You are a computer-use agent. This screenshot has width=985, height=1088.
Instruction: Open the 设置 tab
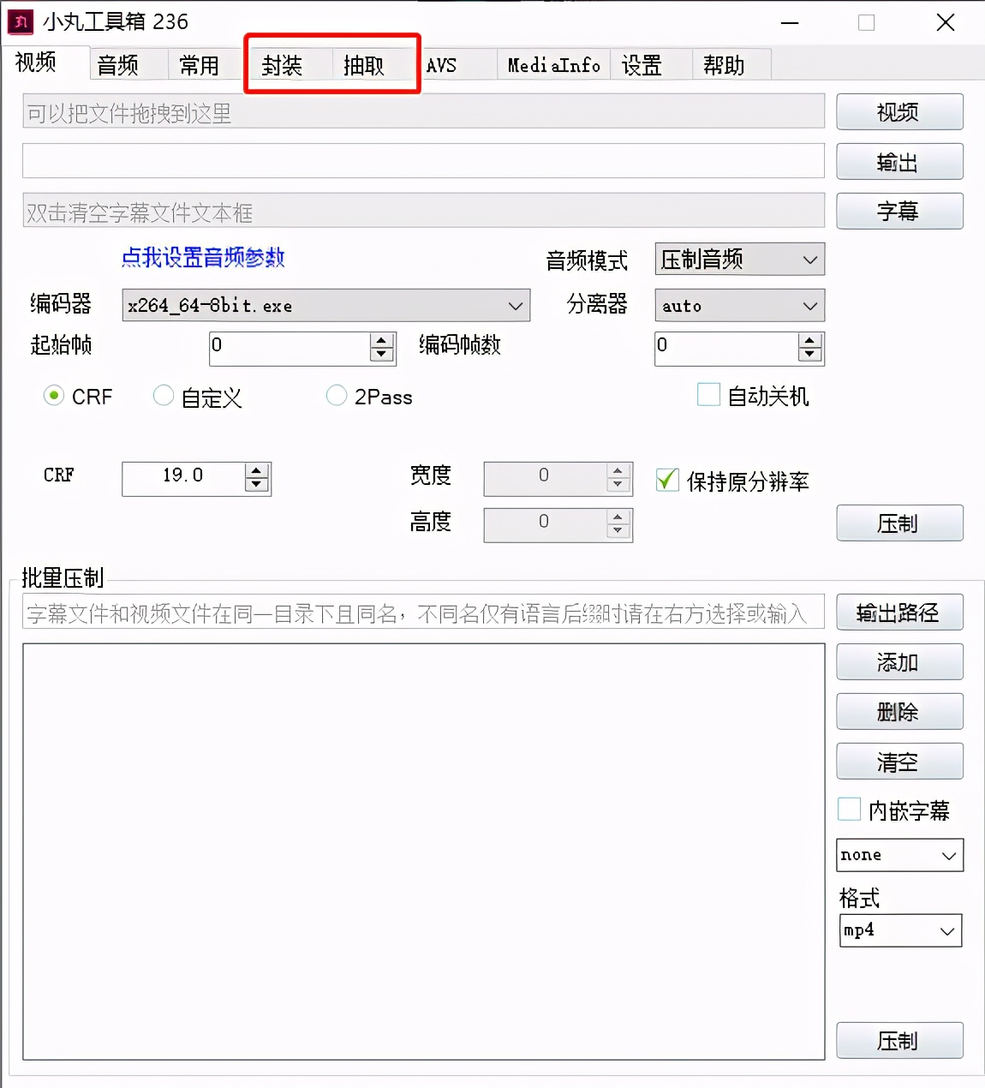click(643, 64)
